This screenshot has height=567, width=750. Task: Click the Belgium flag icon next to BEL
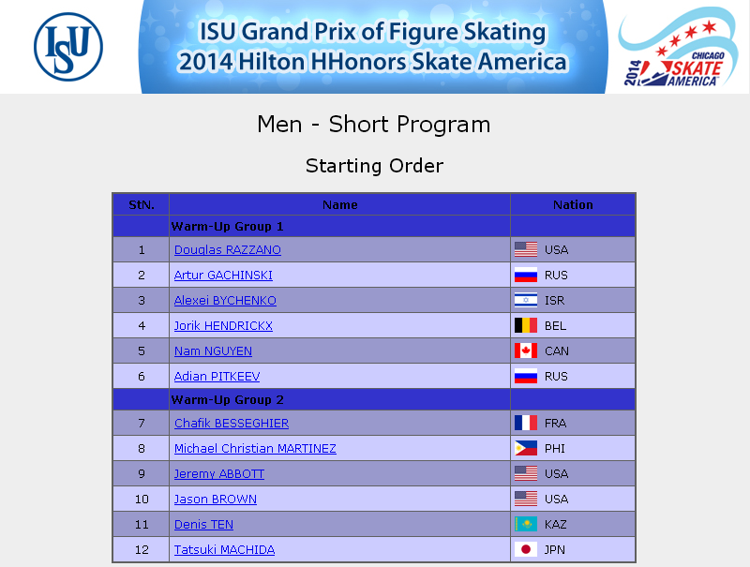[526, 325]
